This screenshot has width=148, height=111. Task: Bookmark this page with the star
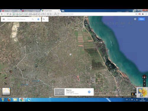[x=136, y=14]
